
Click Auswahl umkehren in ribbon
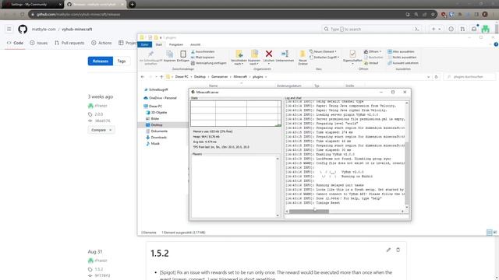(x=403, y=63)
